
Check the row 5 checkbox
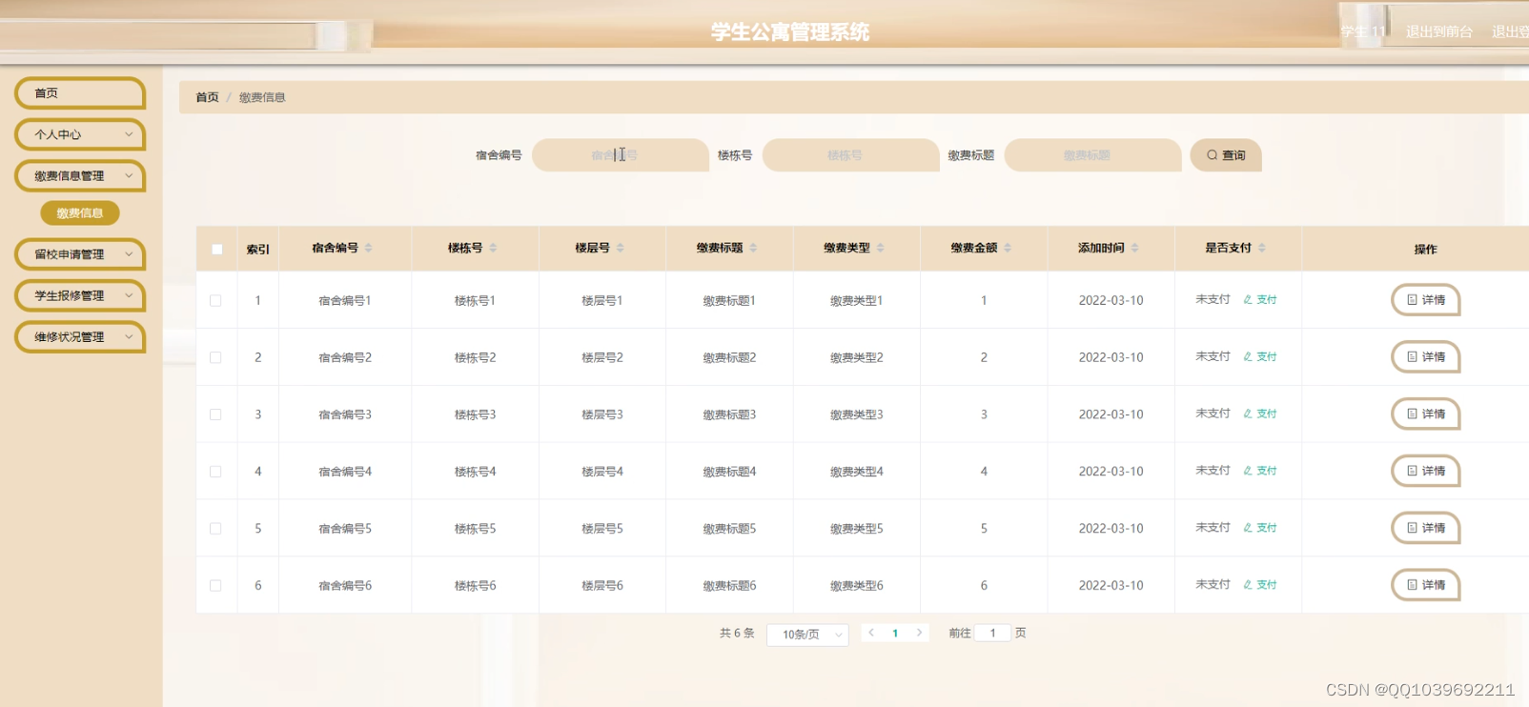pyautogui.click(x=215, y=529)
